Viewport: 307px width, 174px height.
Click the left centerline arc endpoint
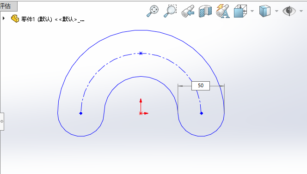click(80, 113)
